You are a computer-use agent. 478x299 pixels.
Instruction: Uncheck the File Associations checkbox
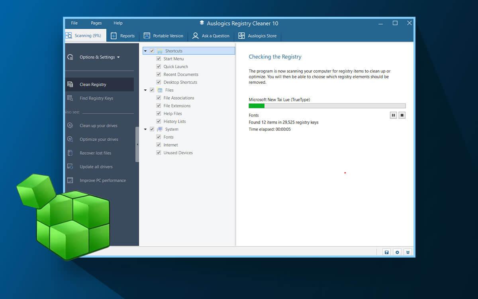pyautogui.click(x=159, y=98)
